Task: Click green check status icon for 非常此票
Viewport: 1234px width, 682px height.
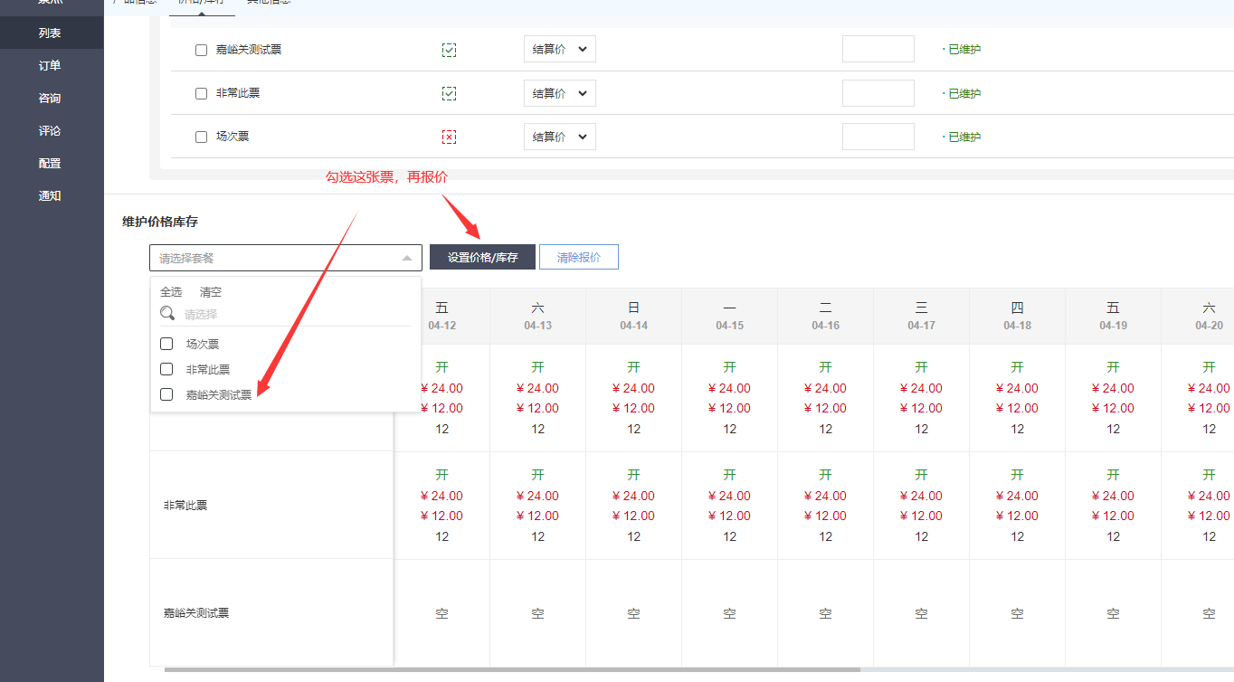Action: (449, 93)
